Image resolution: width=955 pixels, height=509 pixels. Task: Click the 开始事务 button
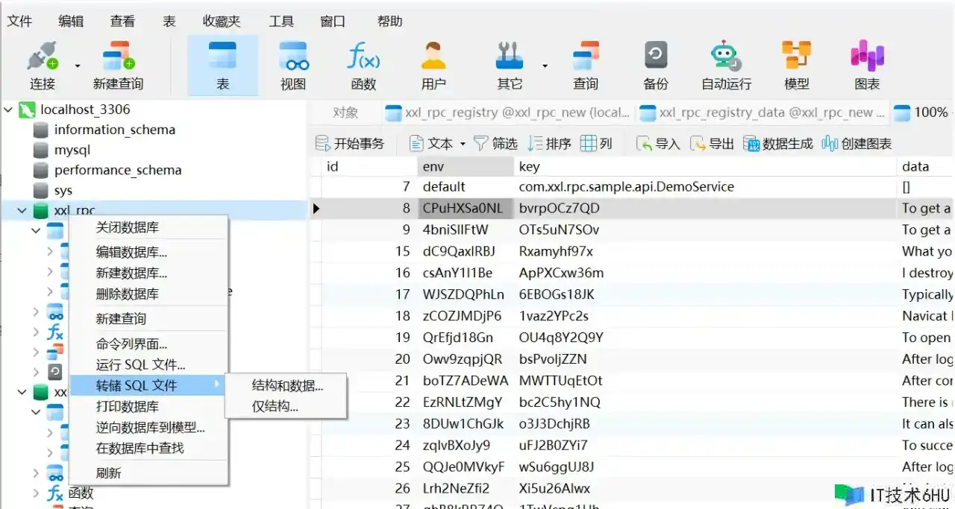pos(351,144)
